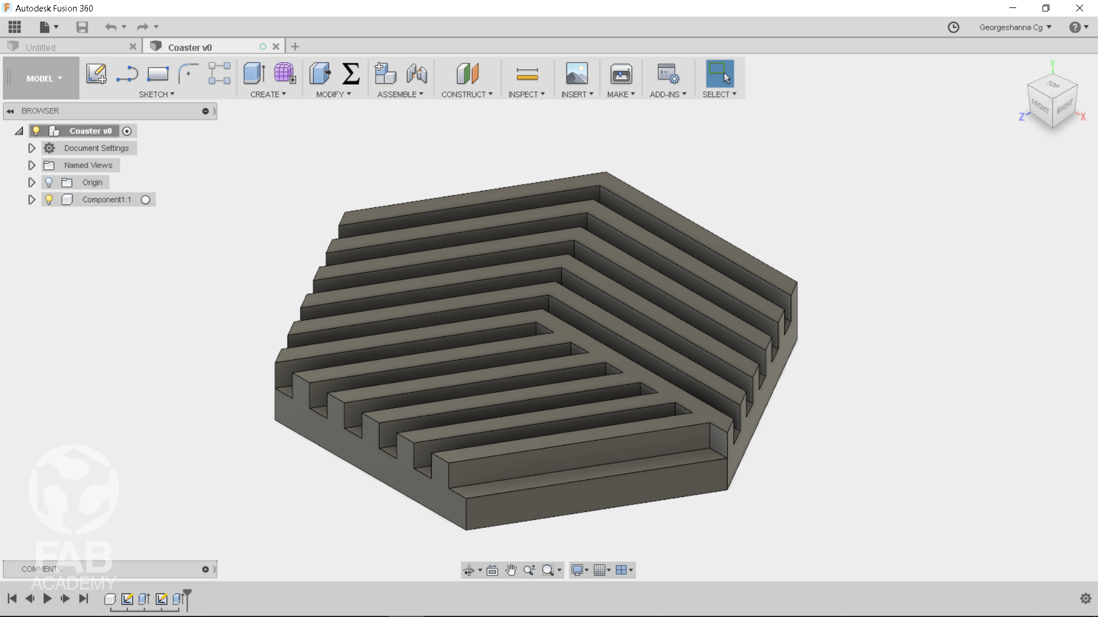The image size is (1098, 617).
Task: Expand the Comments panel plus button
Action: coord(205,569)
